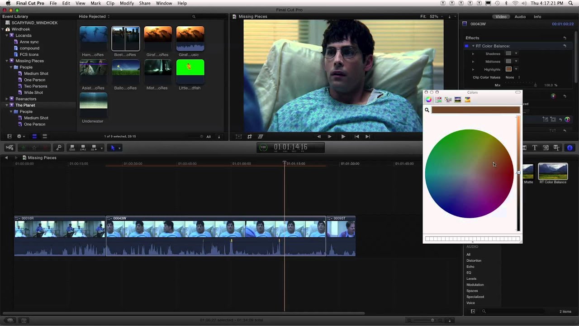This screenshot has width=579, height=326.
Task: Click the Highlights brown color swatch
Action: [508, 69]
